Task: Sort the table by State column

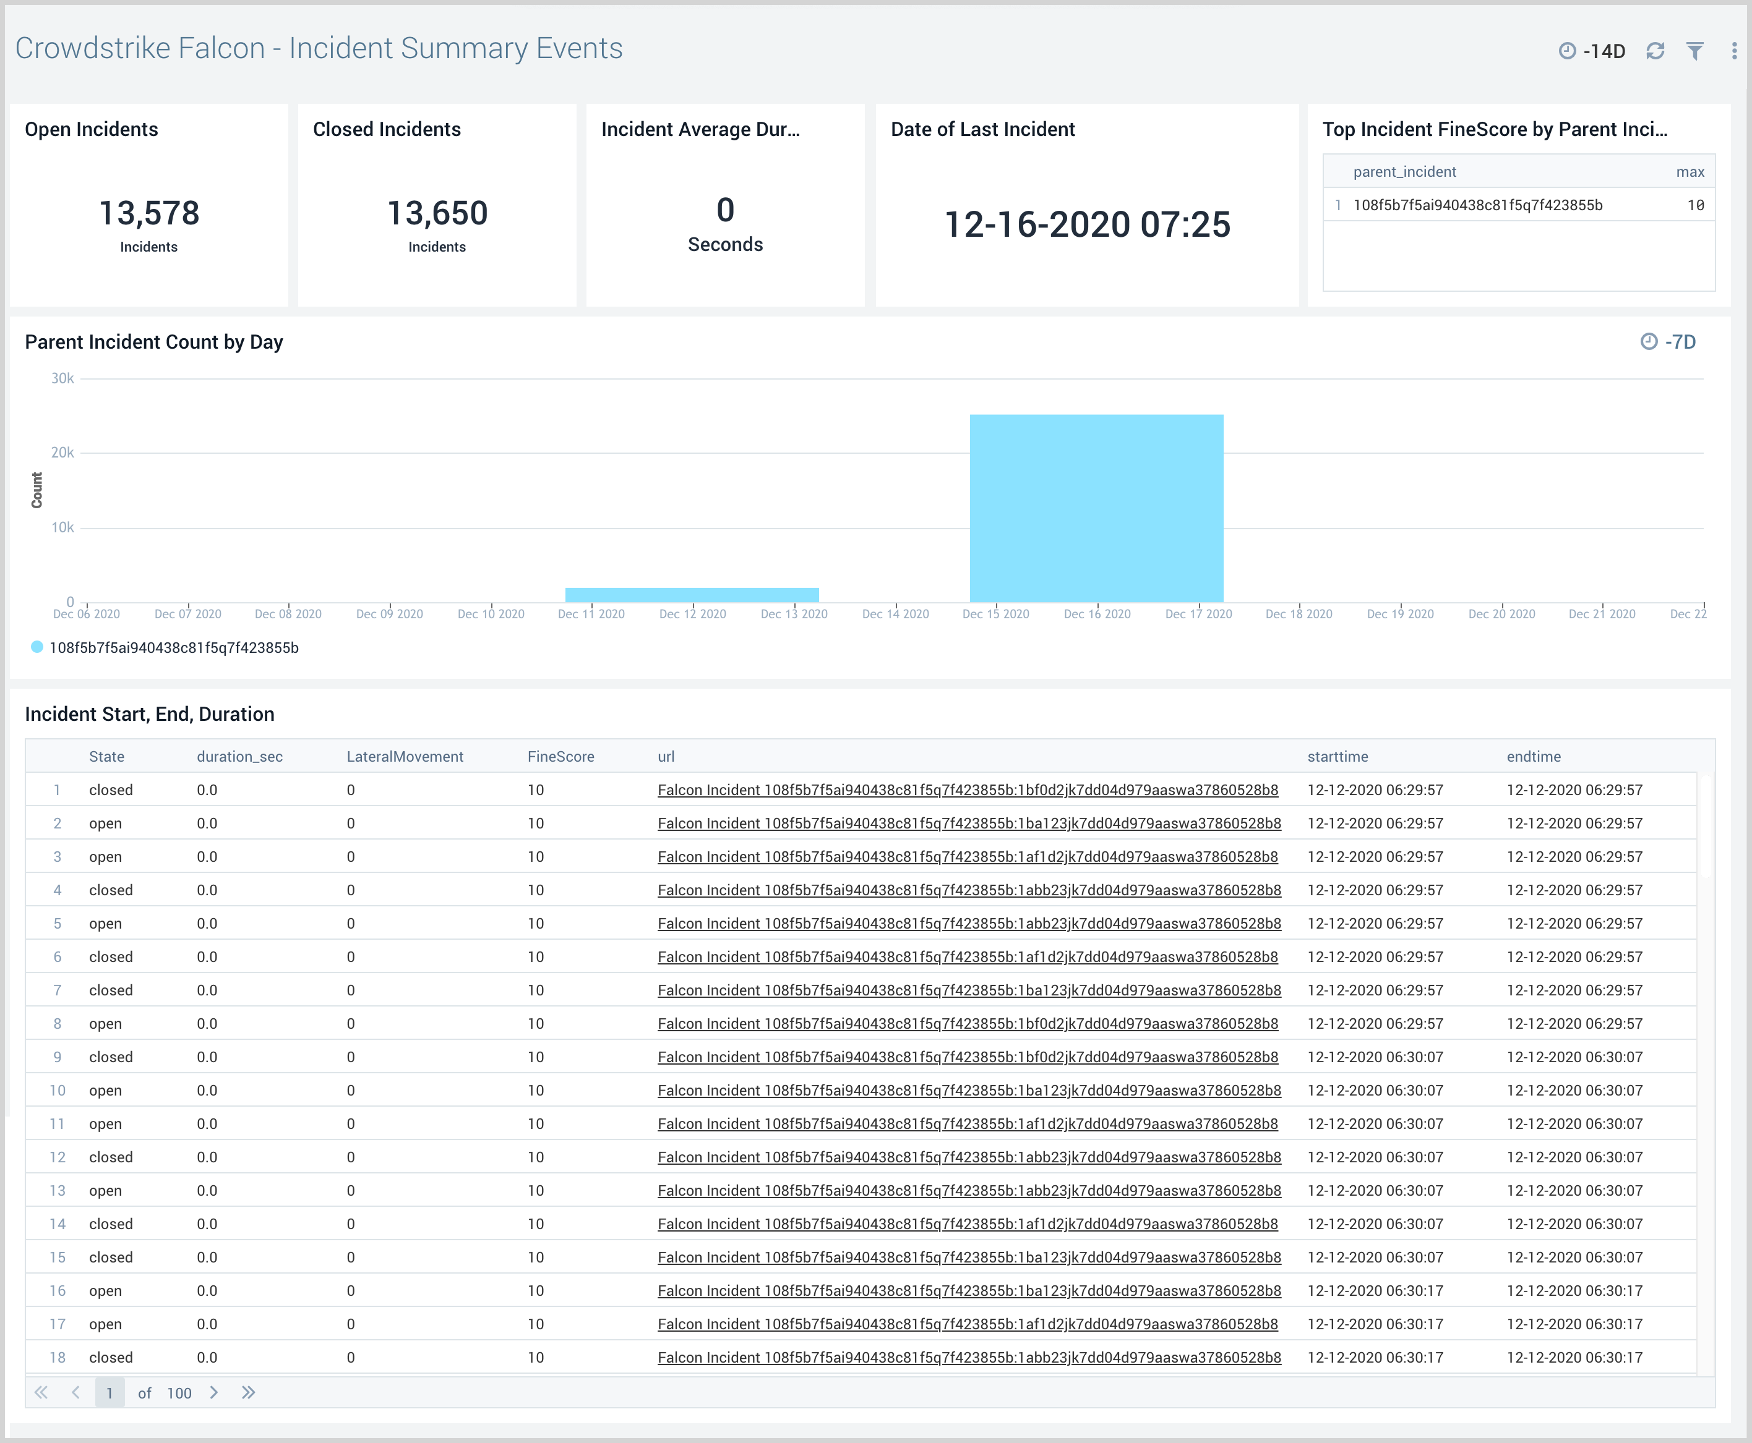Action: [106, 756]
